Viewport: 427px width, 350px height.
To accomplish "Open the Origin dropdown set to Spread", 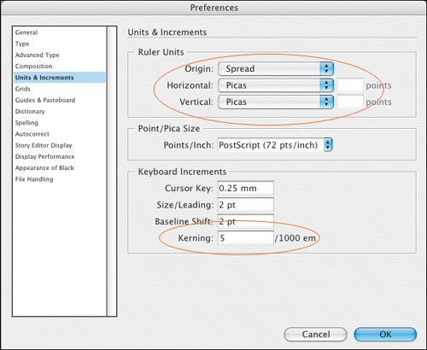I will 276,68.
